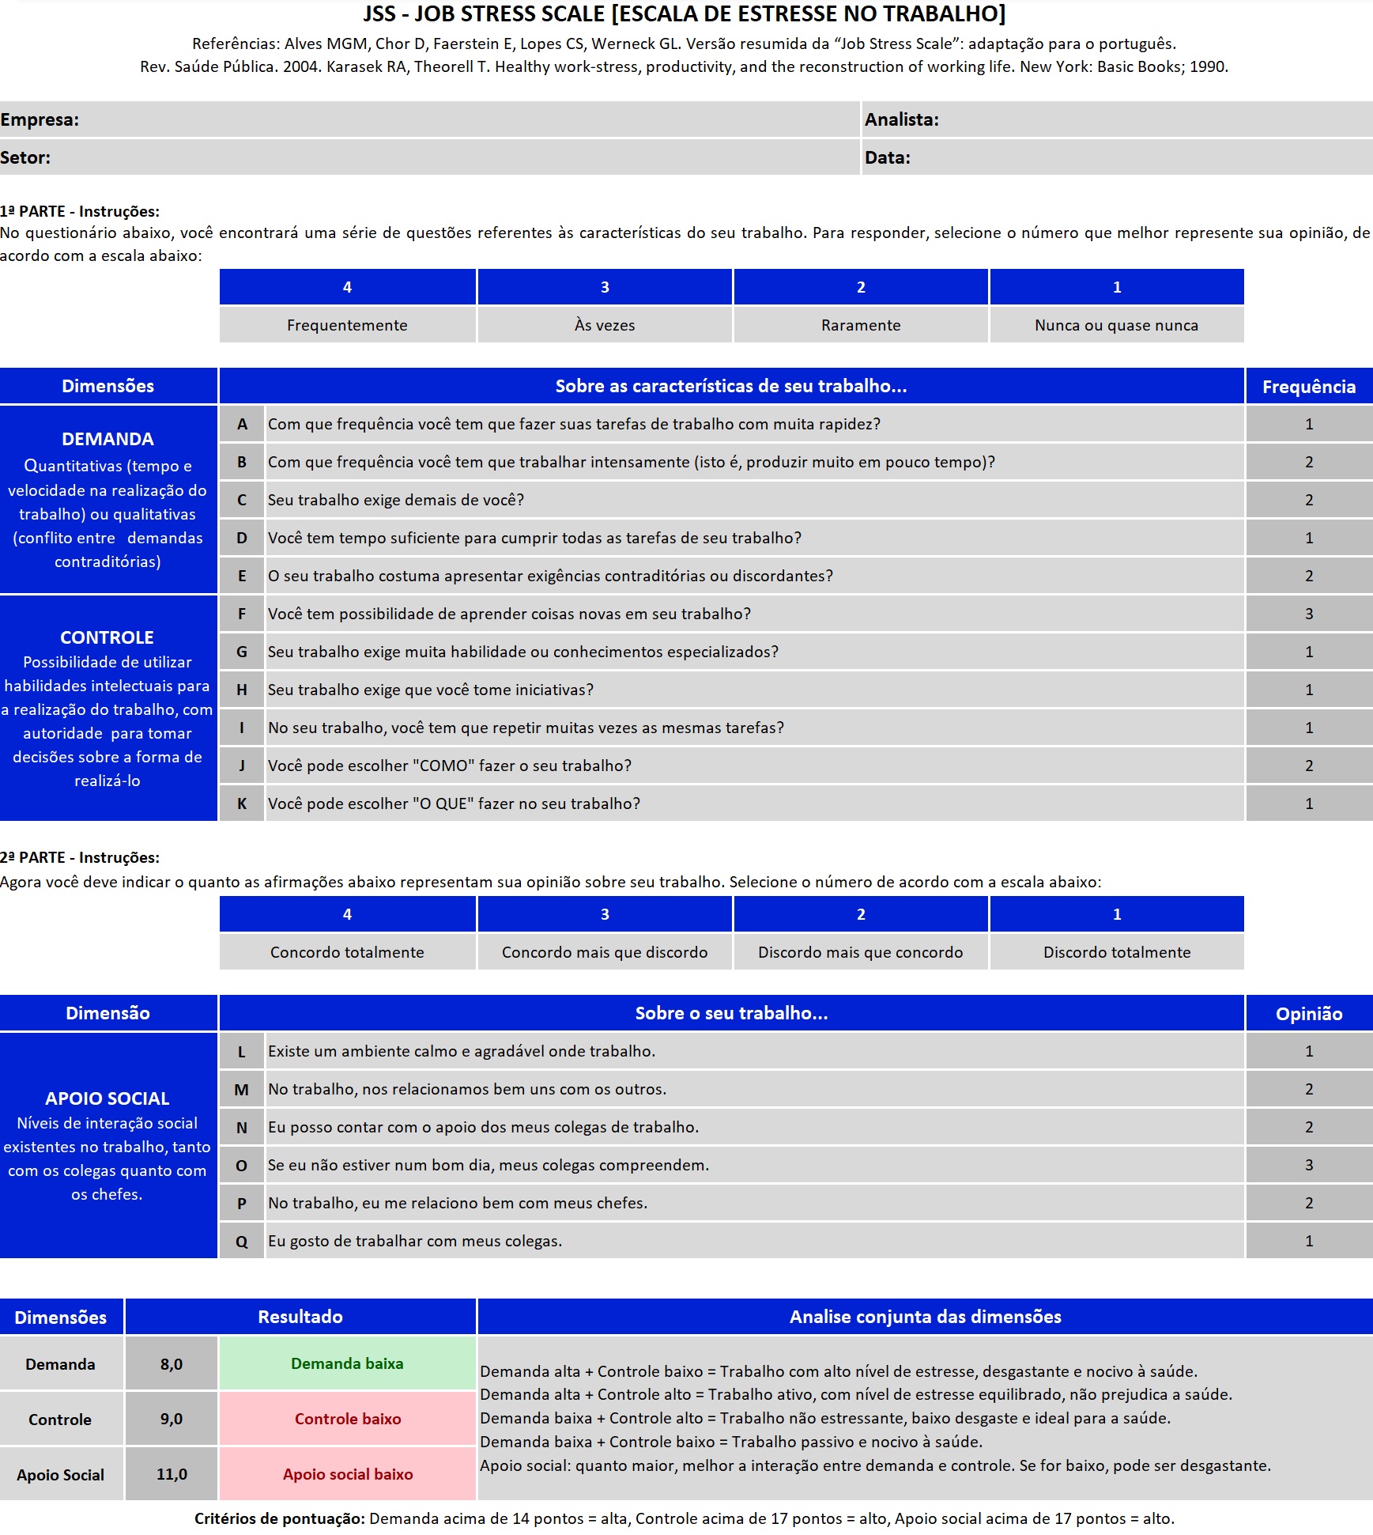Viewport: 1373px width, 1535px height.
Task: Click the CONTROLE dimension header
Action: coord(108,637)
